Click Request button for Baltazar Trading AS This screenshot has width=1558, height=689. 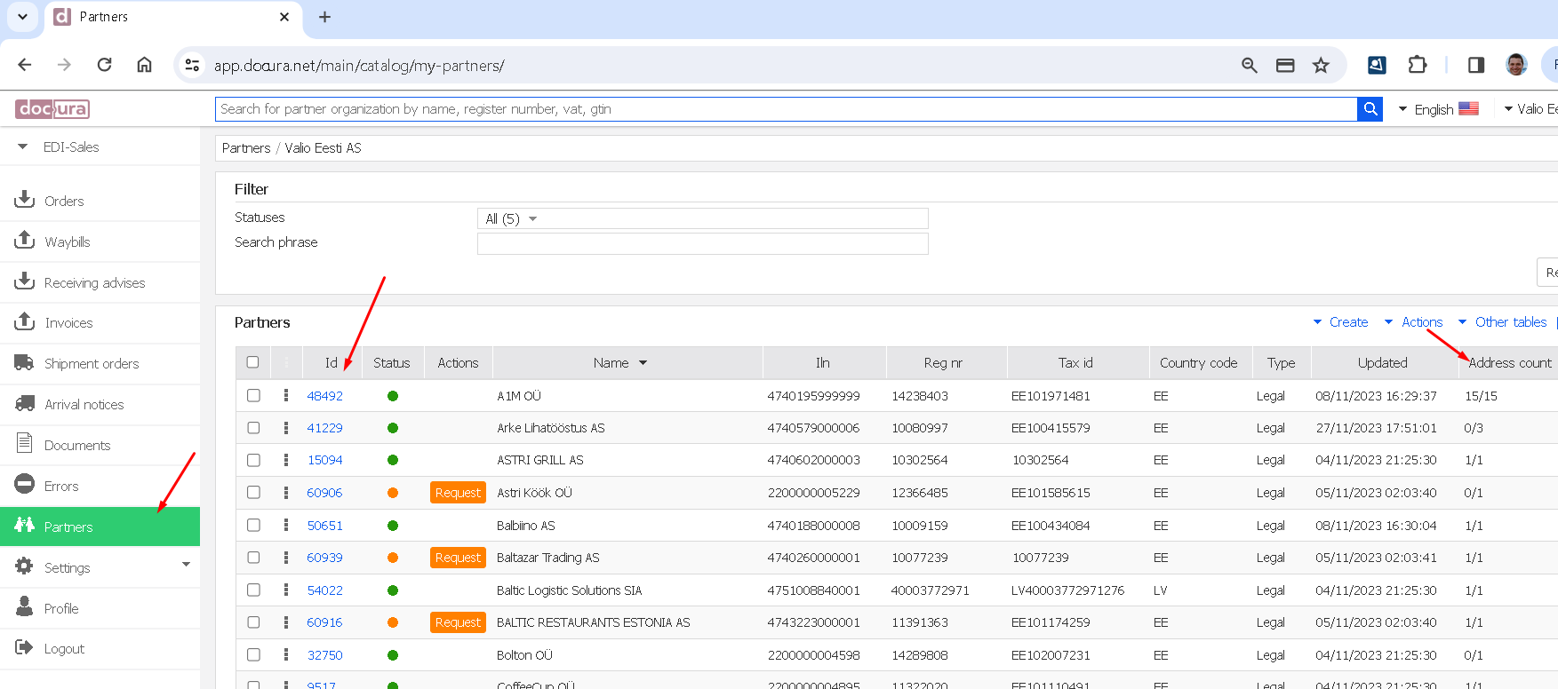click(458, 558)
